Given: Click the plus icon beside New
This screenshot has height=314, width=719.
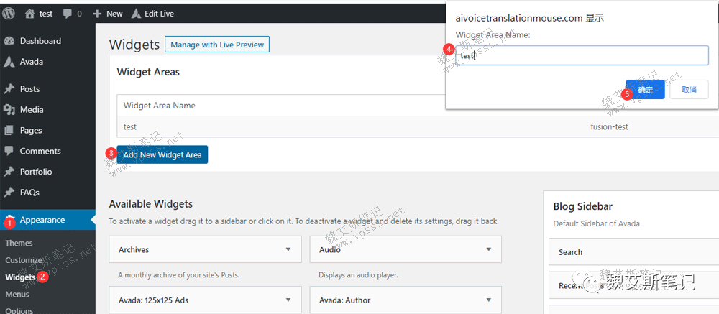Looking at the screenshot, I should point(97,14).
